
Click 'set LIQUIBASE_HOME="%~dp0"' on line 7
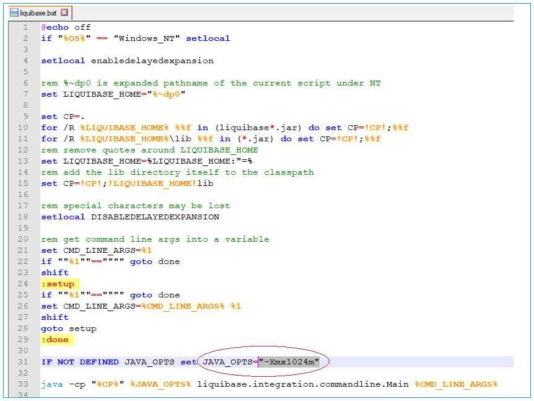click(113, 94)
